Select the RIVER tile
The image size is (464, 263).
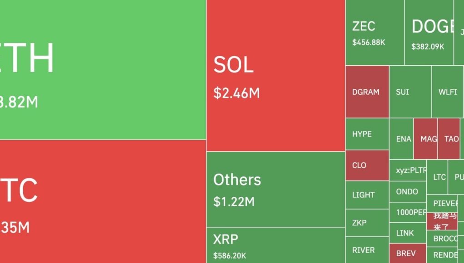(367, 250)
